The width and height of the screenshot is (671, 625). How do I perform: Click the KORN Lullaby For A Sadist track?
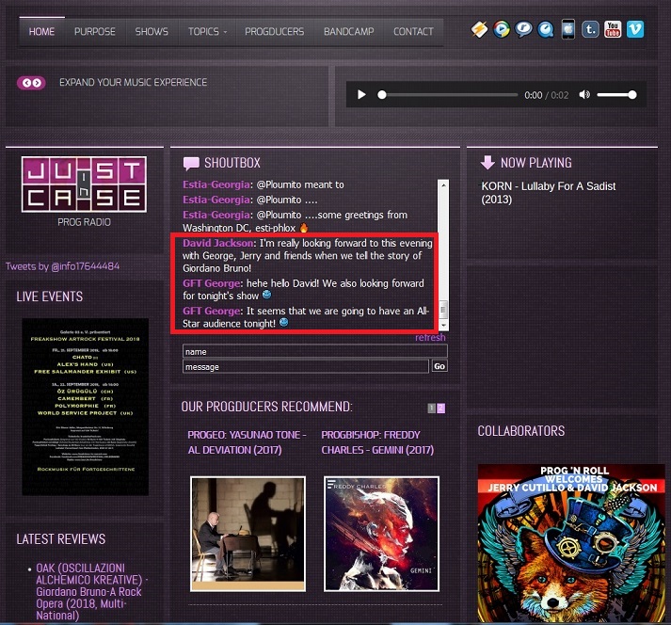point(548,193)
